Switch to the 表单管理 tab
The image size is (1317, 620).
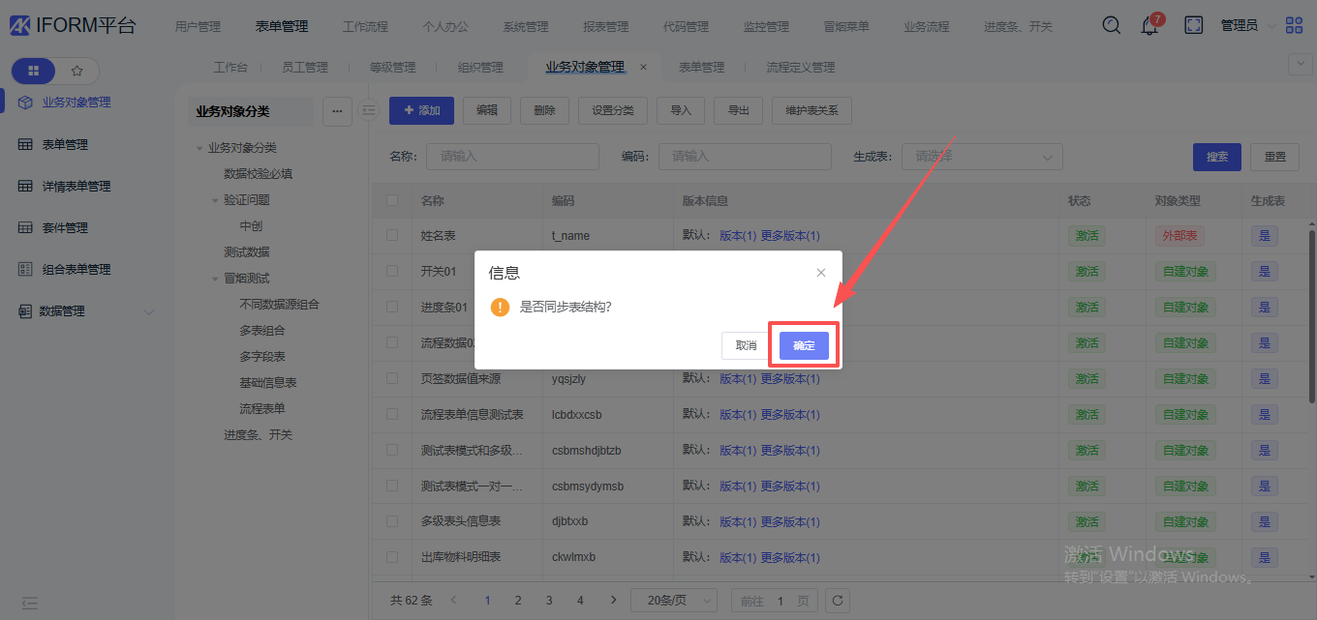(x=701, y=68)
